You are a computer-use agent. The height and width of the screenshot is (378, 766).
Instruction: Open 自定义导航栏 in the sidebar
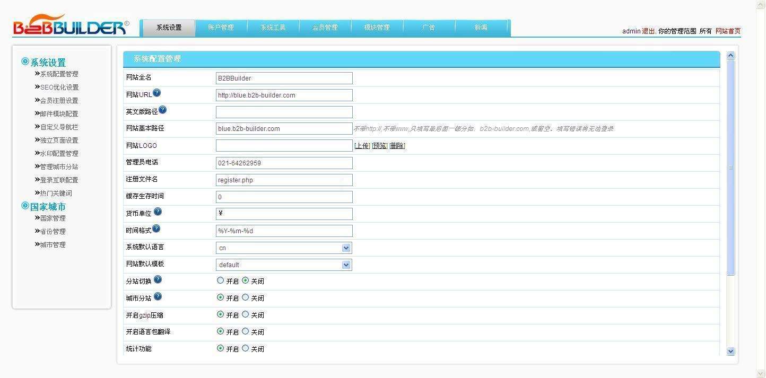[x=59, y=127]
